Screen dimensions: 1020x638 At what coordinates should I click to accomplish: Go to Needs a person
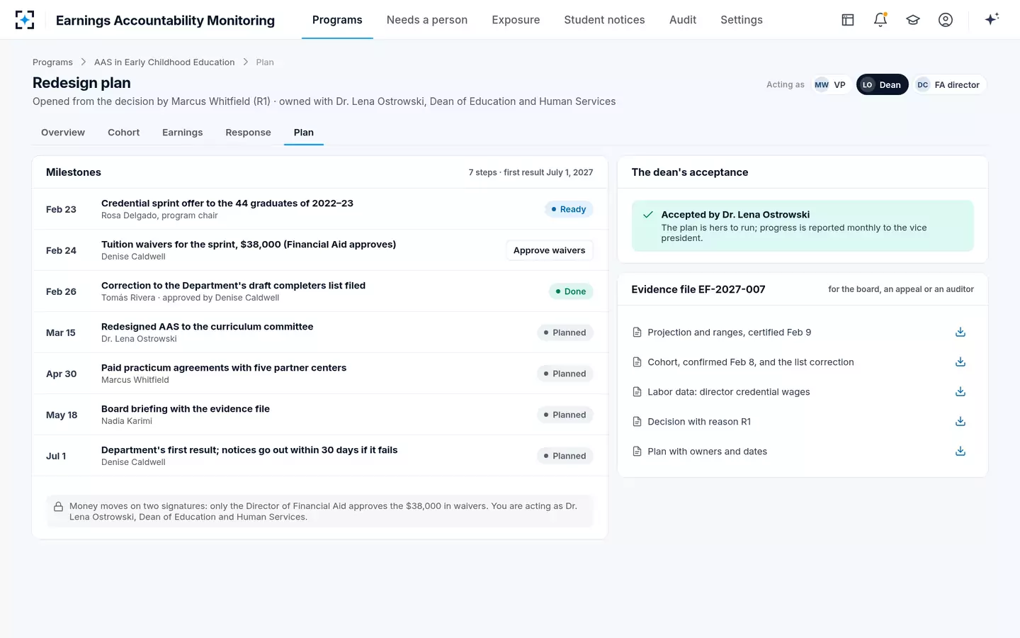coord(427,20)
